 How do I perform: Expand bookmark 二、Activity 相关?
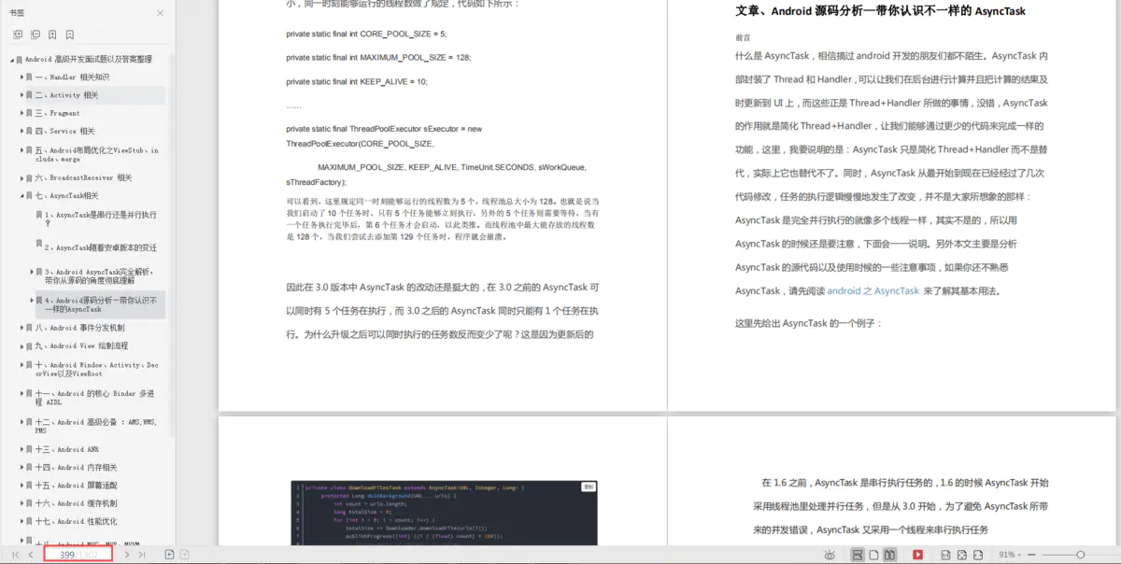click(x=21, y=95)
